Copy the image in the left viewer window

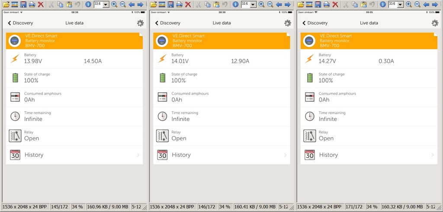pos(60,4)
